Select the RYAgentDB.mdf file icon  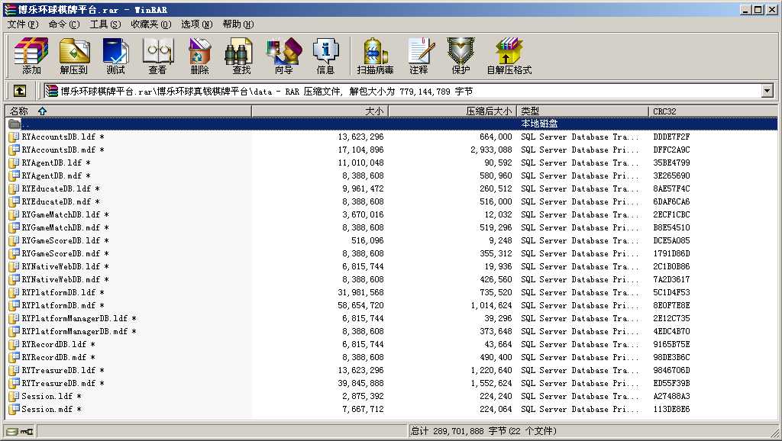(14, 175)
